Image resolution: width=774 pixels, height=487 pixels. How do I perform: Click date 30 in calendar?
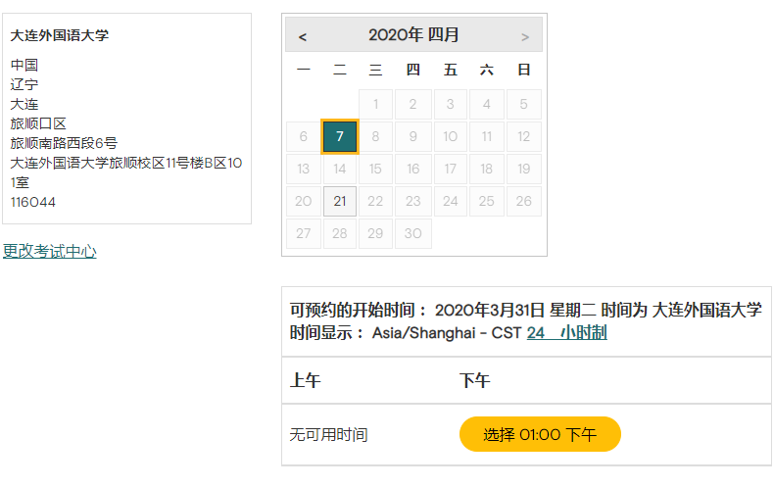[412, 233]
